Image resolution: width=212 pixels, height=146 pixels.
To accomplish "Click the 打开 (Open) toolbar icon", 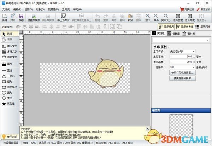I will pos(13,17).
